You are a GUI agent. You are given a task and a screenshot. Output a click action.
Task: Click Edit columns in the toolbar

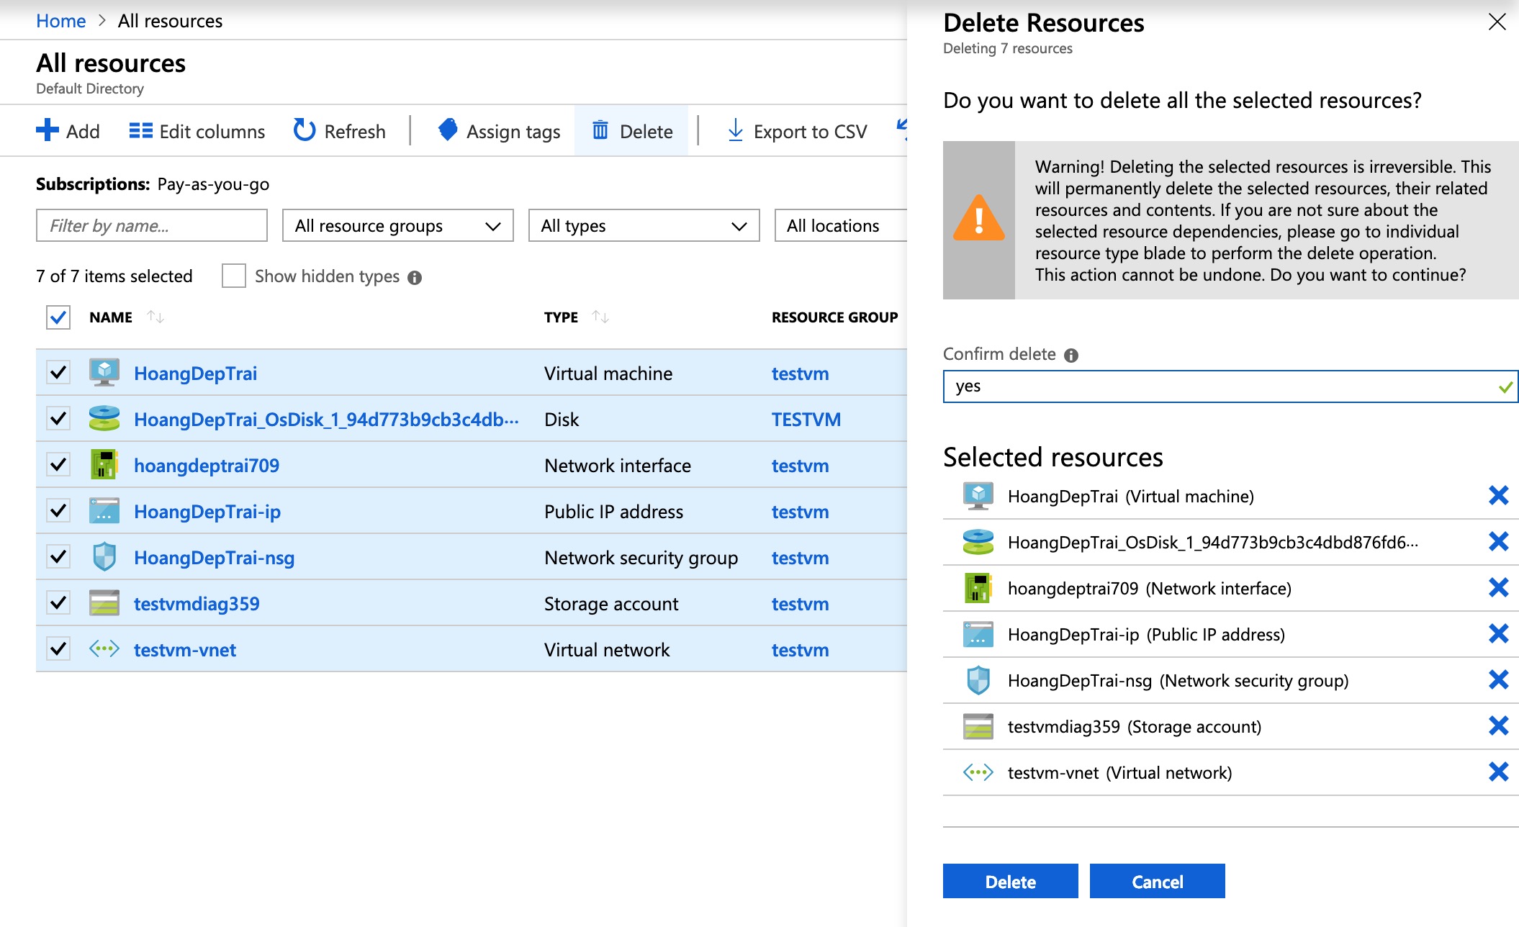[x=197, y=132]
